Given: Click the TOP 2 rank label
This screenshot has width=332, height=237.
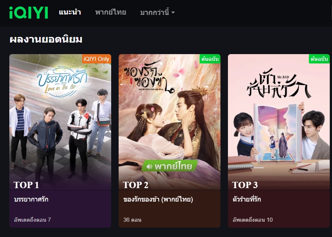Looking at the screenshot, I should coord(135,185).
